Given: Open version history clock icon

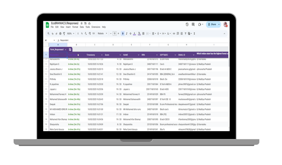Looking at the screenshot, I should [x=187, y=25].
